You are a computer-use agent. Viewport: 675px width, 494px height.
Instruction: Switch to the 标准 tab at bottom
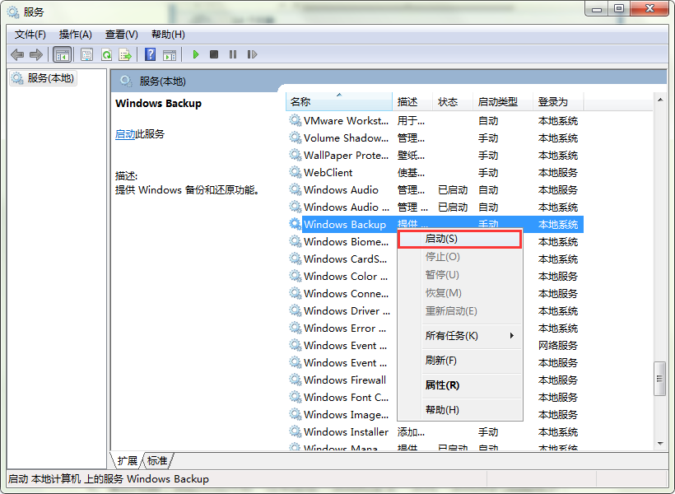click(x=157, y=460)
